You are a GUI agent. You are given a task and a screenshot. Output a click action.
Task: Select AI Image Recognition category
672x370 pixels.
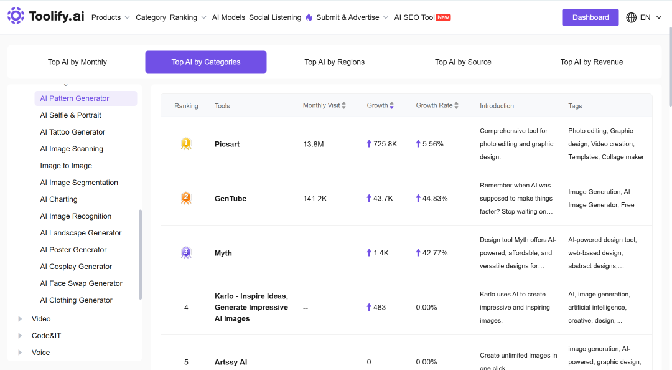point(75,216)
